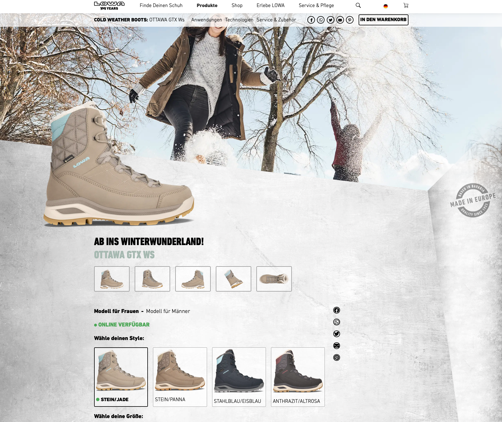Click vertical Facebook share icon beside styles
This screenshot has height=422, width=502.
(x=337, y=310)
